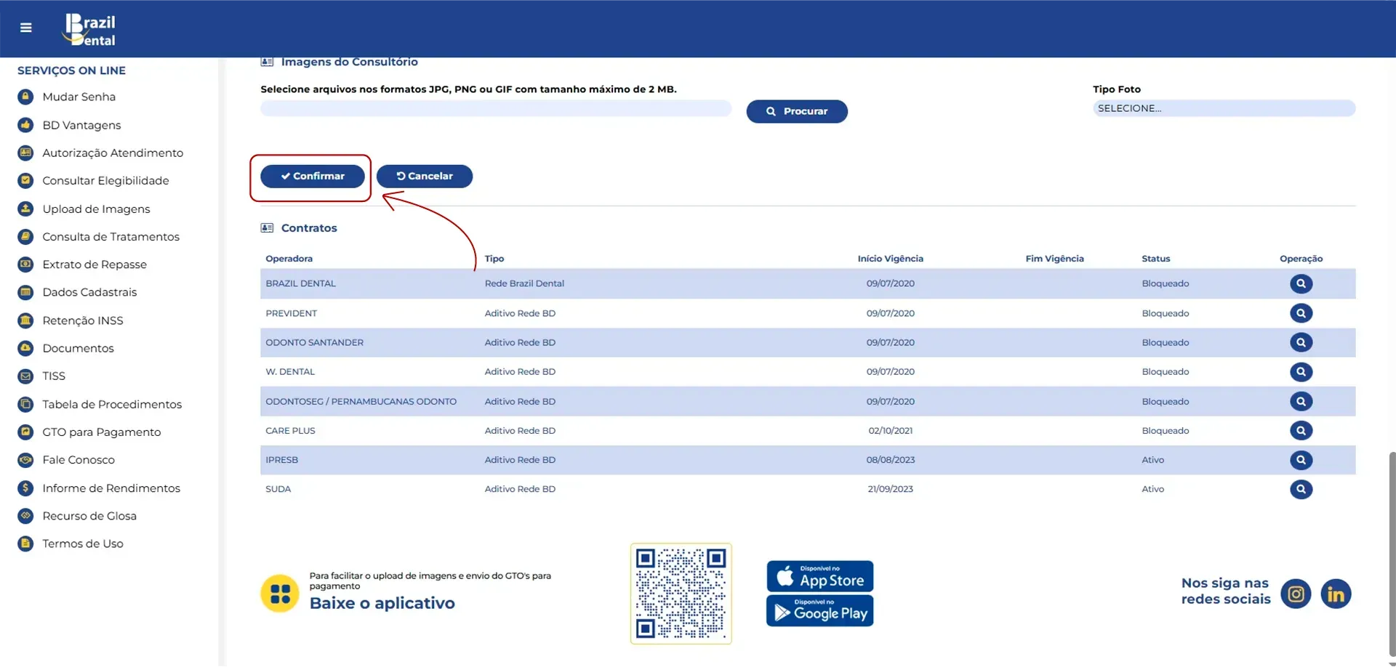This screenshot has width=1396, height=667.
Task: Click the file path input field
Action: 496,108
